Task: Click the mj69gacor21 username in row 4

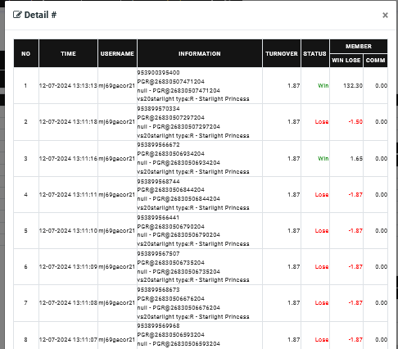Action: (117, 194)
